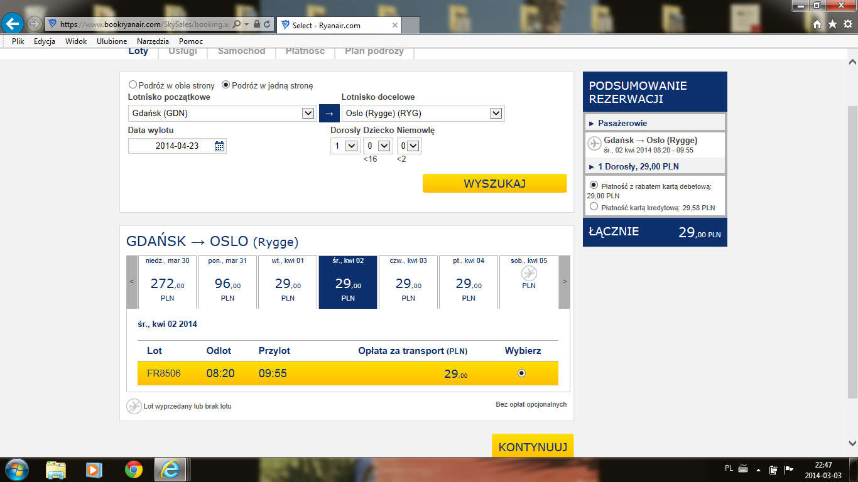Select credit card payment option

(x=594, y=206)
